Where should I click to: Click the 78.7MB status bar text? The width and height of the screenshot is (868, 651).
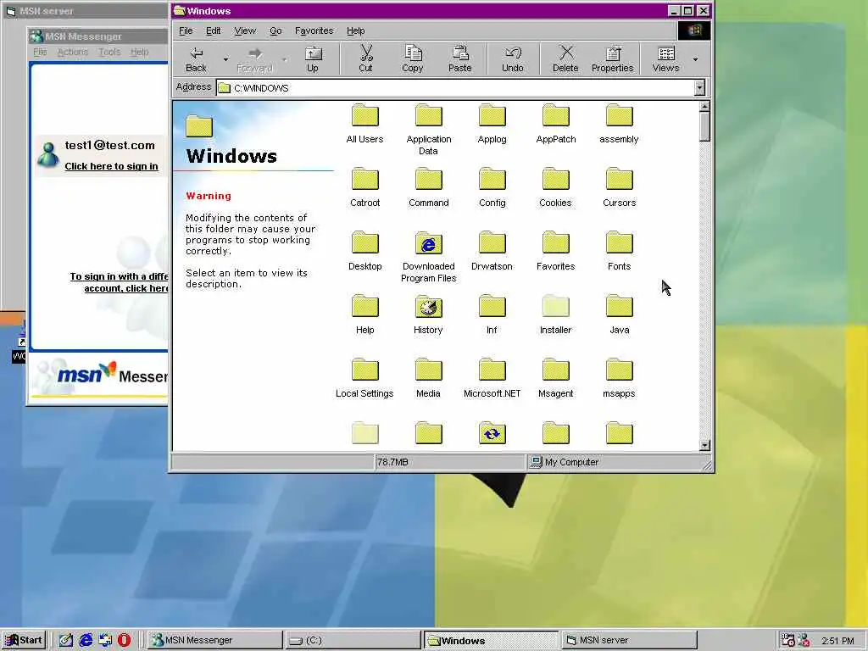[392, 462]
